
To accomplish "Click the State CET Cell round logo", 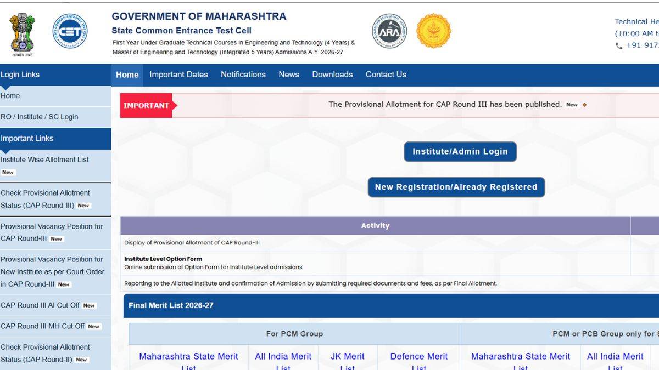I will coord(70,31).
